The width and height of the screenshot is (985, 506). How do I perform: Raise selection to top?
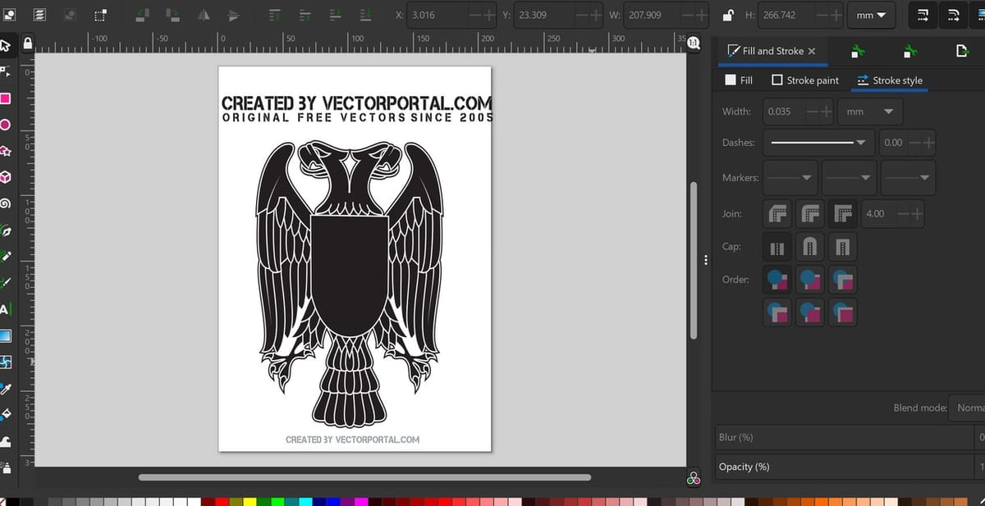(275, 15)
